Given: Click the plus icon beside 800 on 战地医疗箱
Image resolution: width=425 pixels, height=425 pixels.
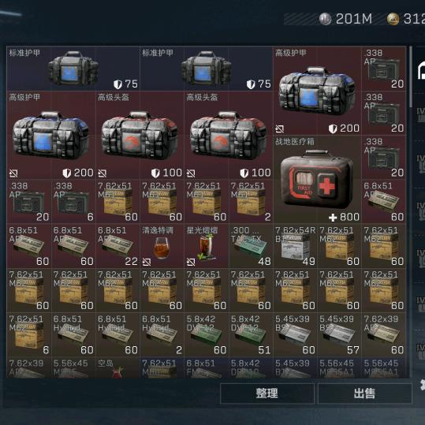Looking at the screenshot, I should pos(333,218).
